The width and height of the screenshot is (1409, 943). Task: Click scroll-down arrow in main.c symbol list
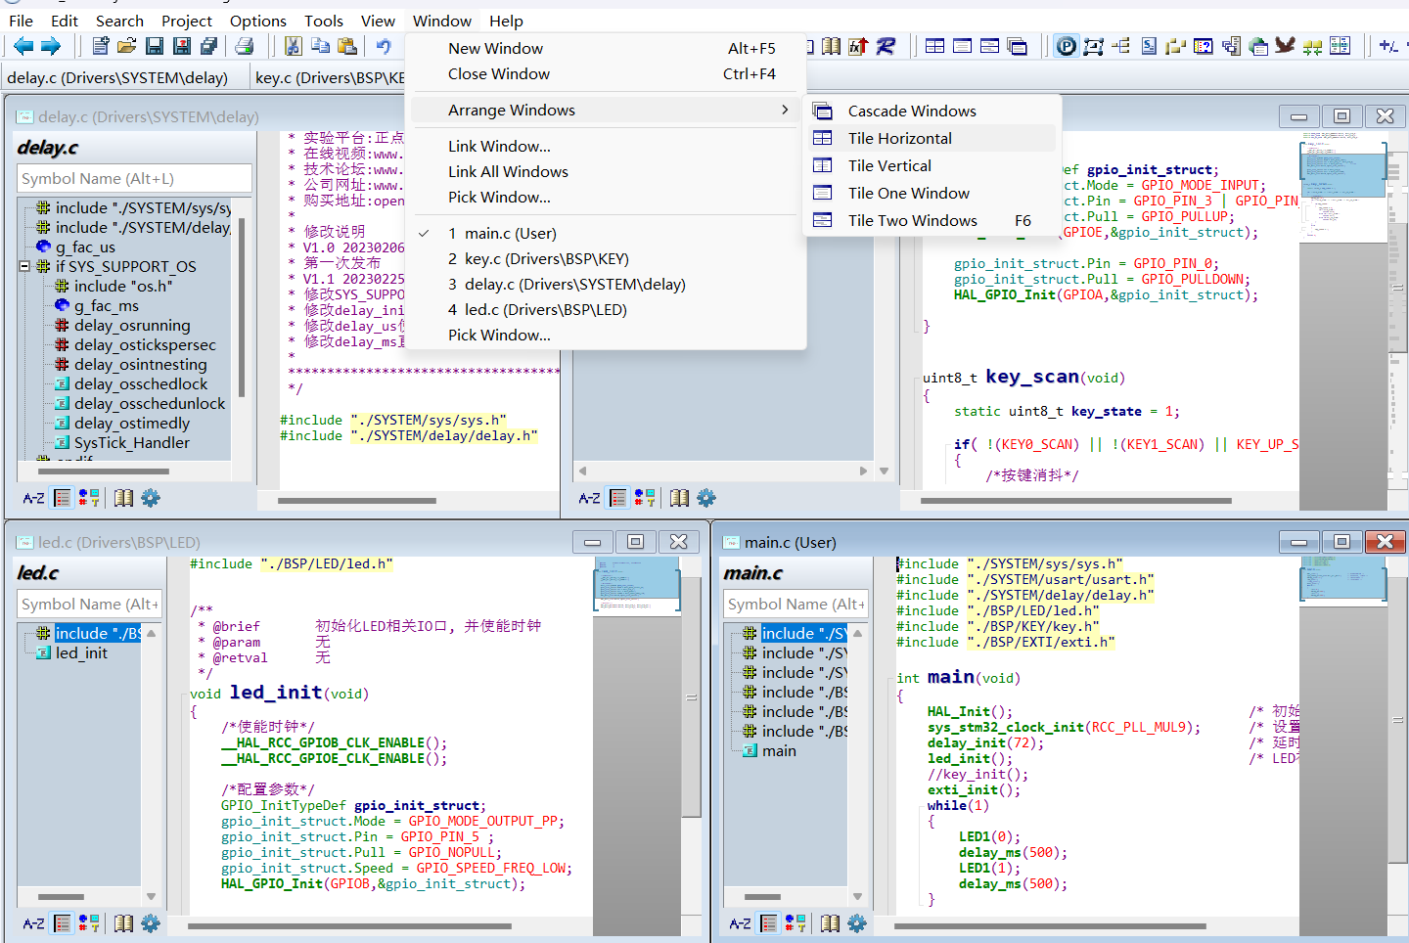point(857,896)
